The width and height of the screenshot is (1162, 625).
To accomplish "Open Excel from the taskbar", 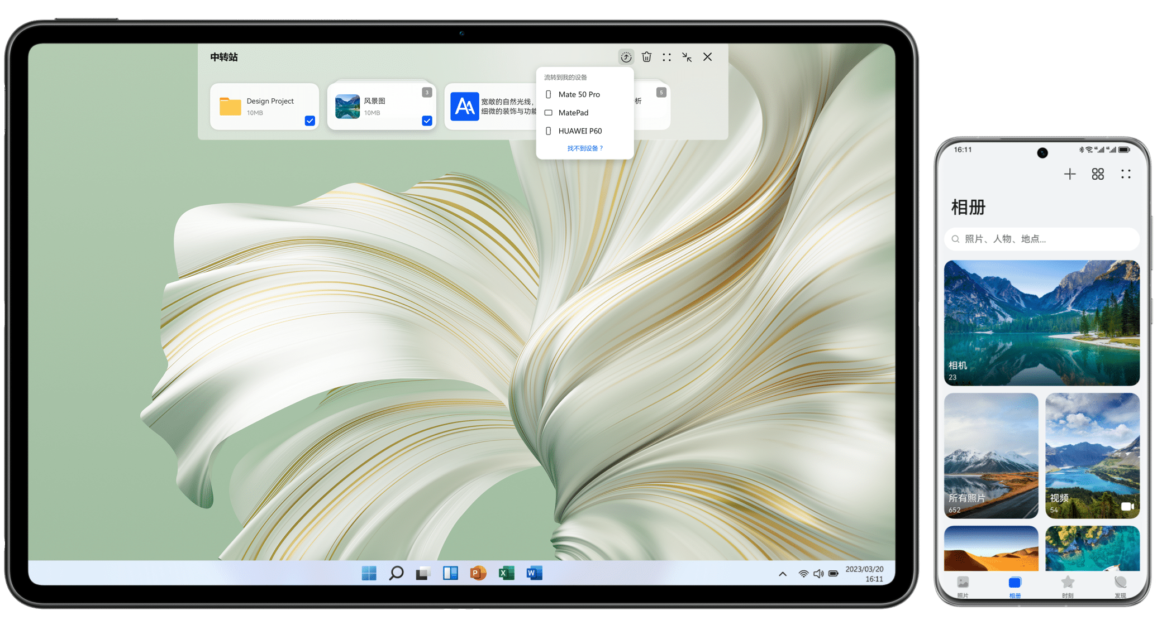I will [506, 573].
